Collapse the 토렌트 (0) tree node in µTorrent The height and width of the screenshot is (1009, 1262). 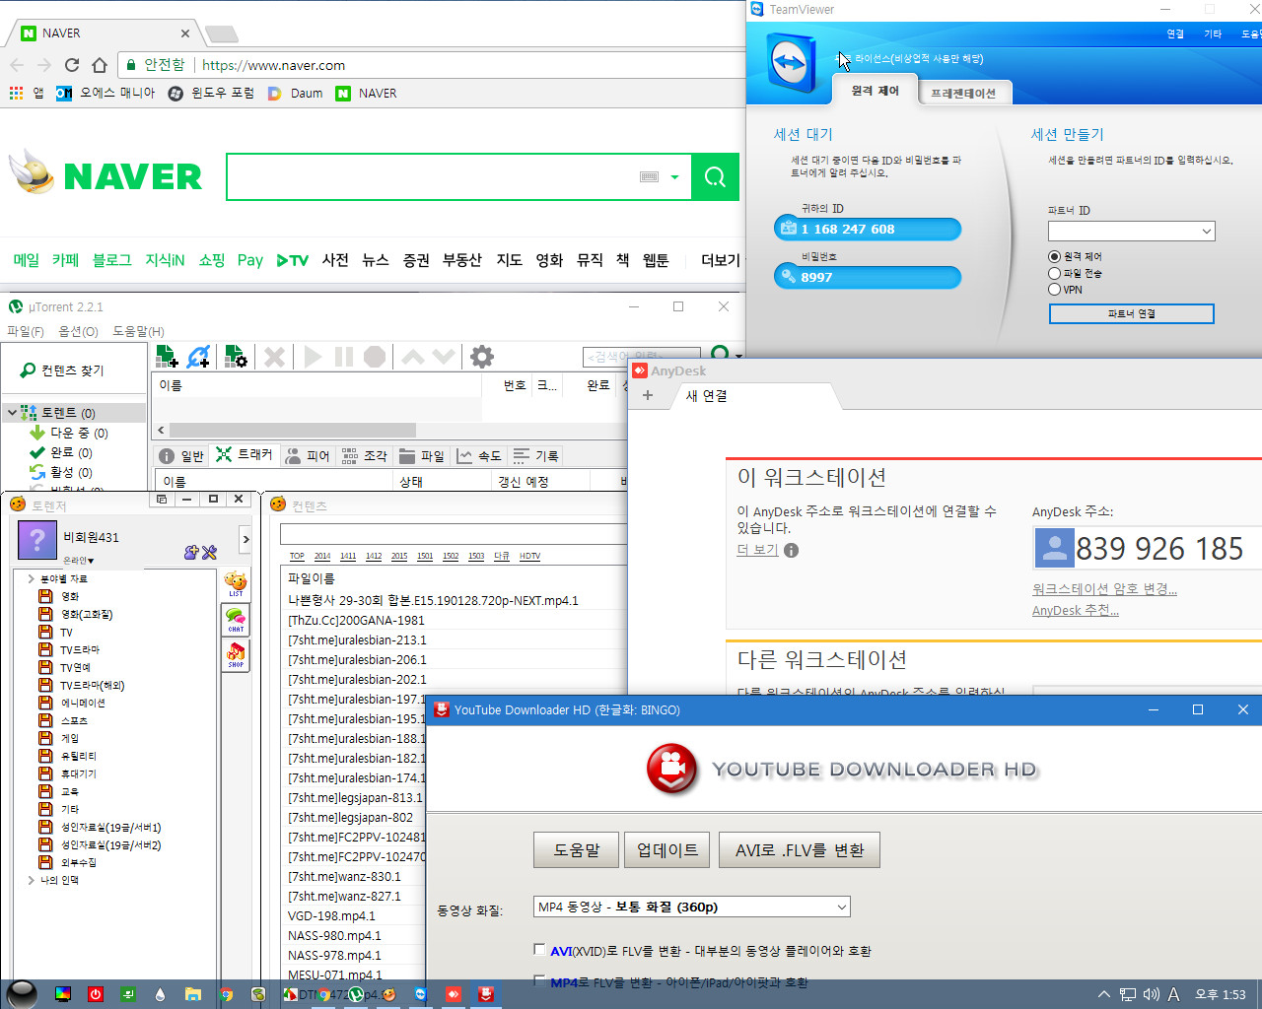coord(12,413)
